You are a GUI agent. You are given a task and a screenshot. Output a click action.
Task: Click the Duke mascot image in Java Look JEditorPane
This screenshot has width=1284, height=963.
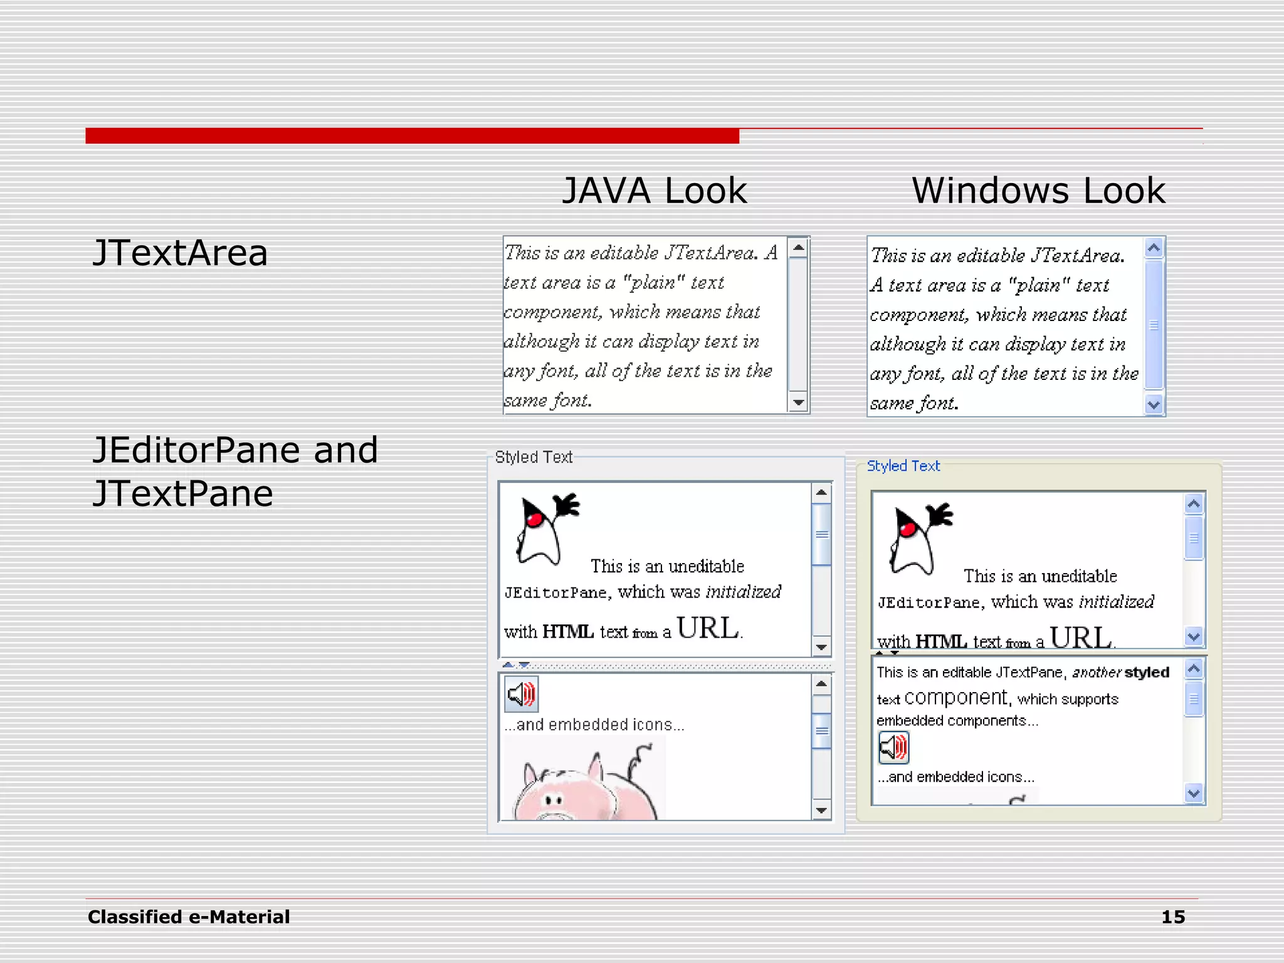click(x=546, y=529)
